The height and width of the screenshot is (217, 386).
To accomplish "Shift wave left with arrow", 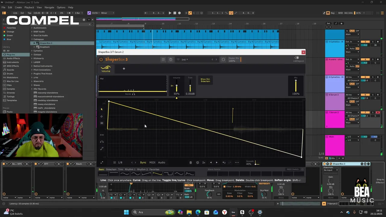I will [x=211, y=162].
